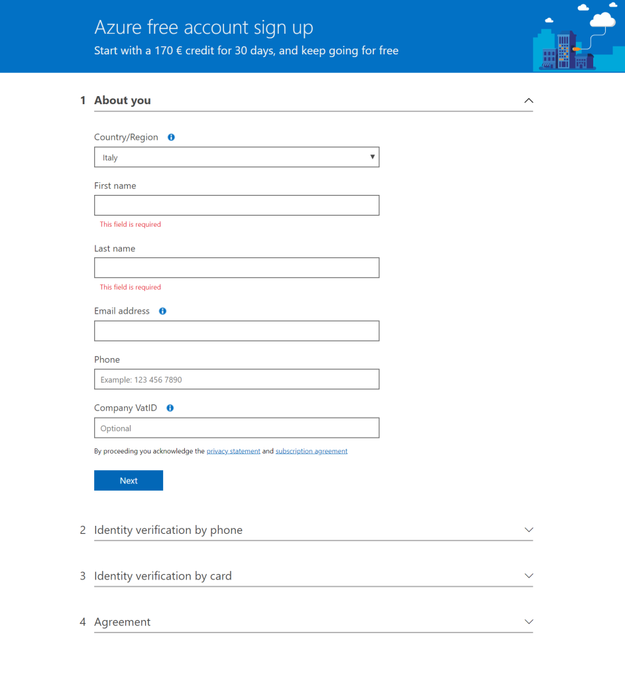Click the Next button

129,481
